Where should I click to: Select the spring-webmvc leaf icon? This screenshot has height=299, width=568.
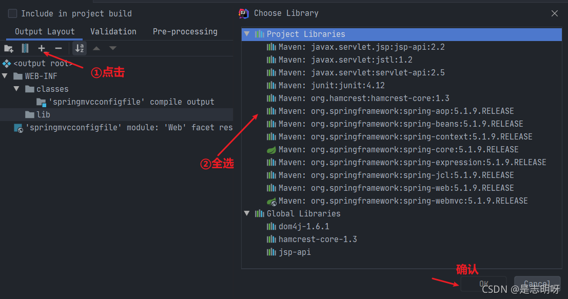271,201
